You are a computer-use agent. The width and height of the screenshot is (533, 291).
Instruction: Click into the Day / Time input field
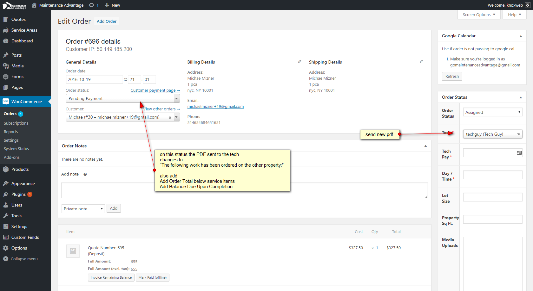[x=492, y=175]
